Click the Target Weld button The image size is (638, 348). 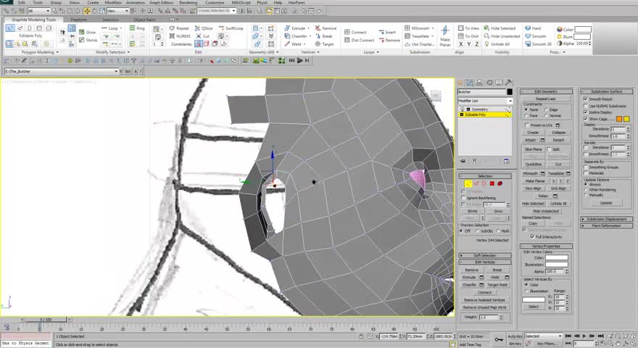point(497,285)
